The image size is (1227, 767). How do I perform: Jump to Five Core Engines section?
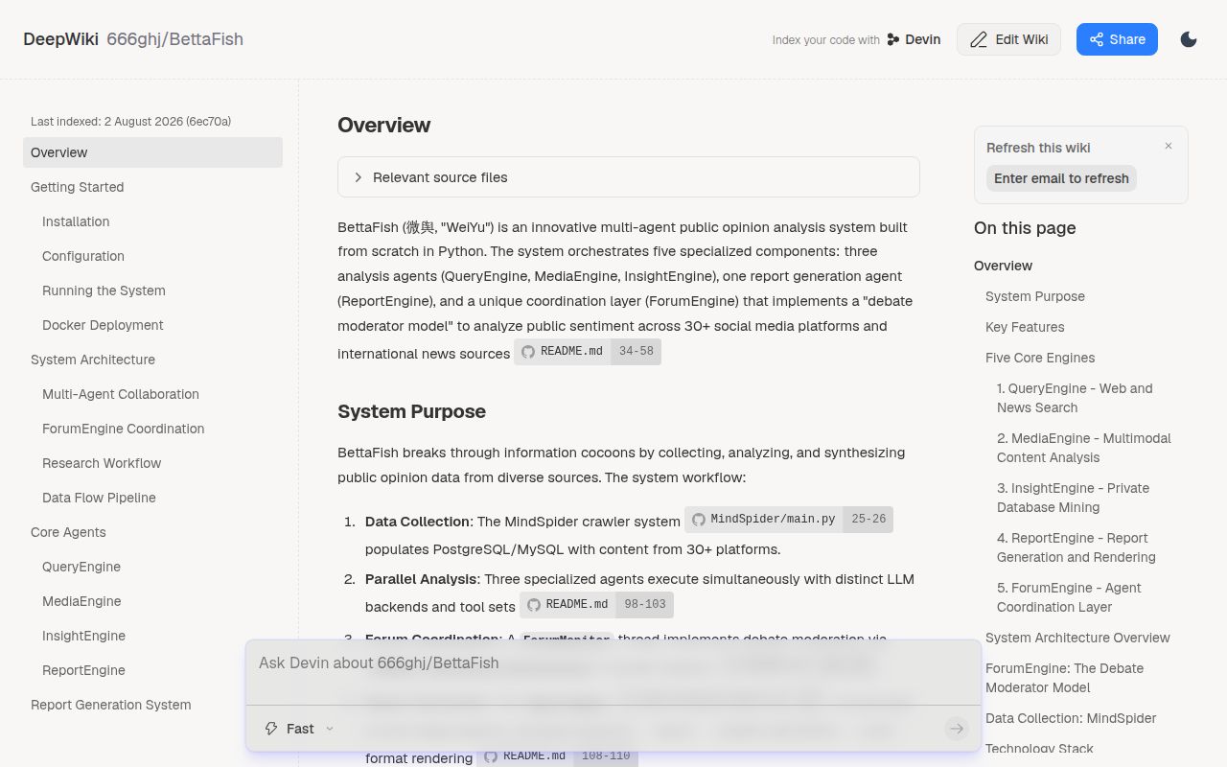coord(1040,358)
